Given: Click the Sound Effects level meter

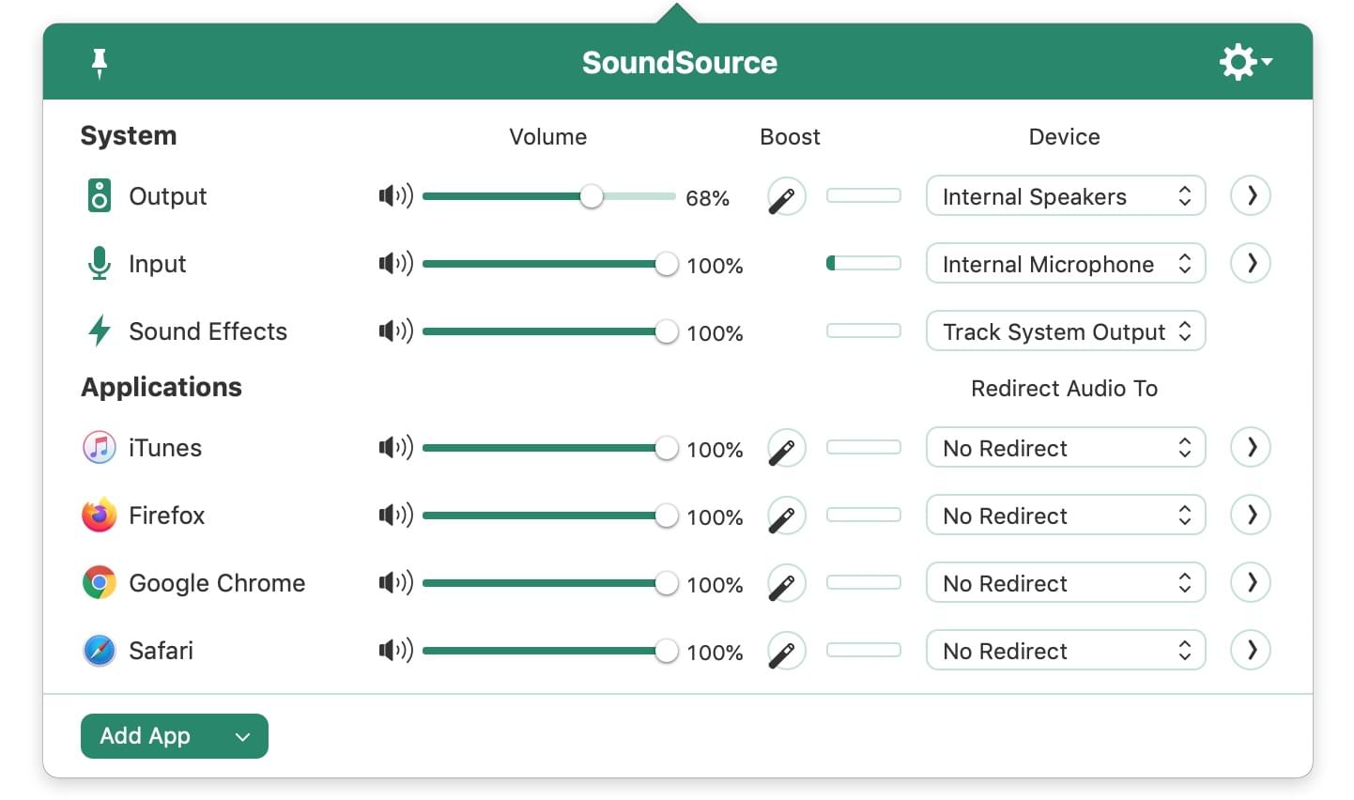Looking at the screenshot, I should pos(864,331).
